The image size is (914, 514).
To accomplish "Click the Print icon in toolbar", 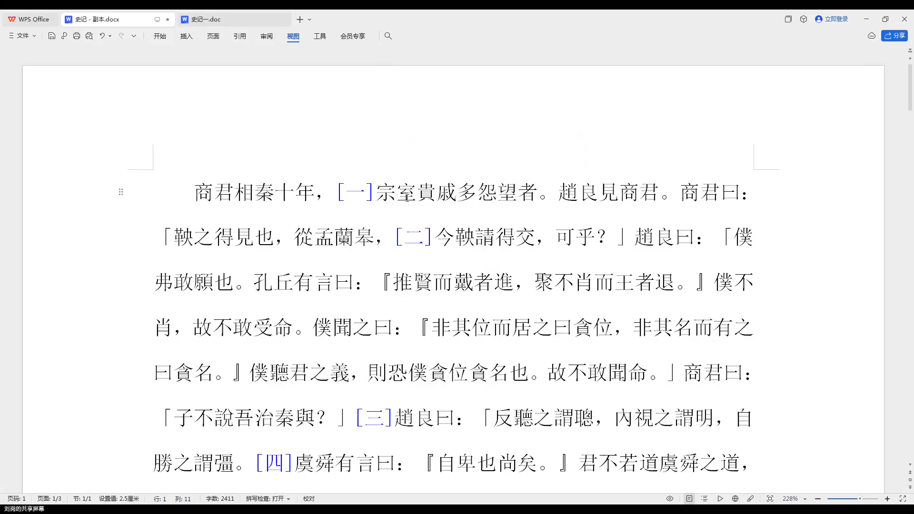I will point(77,36).
